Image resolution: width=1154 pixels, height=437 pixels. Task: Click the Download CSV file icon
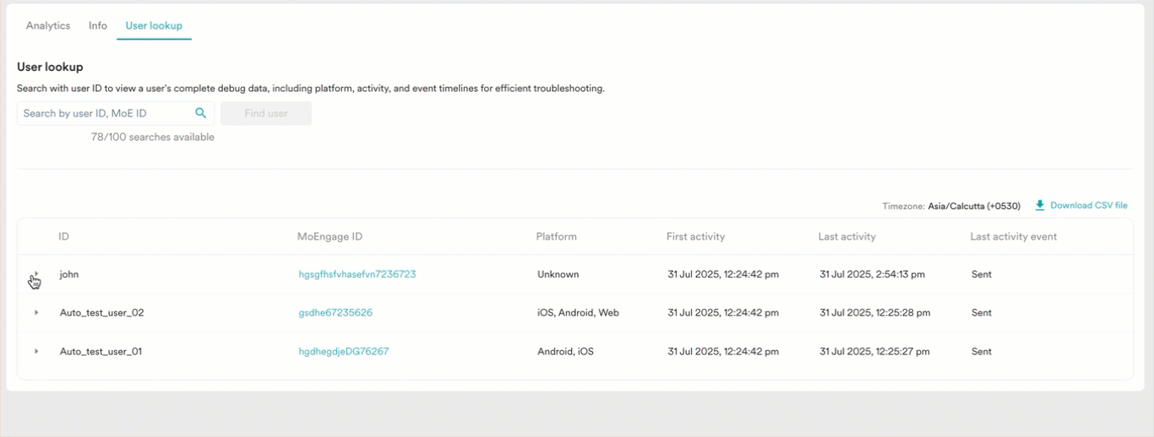pyautogui.click(x=1040, y=205)
